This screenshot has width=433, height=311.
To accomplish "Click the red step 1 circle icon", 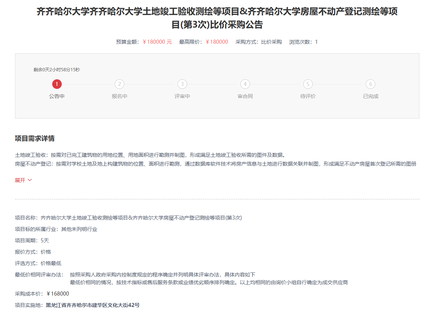I will click(x=57, y=84).
